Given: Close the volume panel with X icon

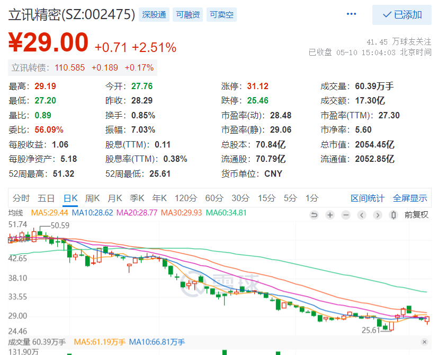Looking at the screenshot, I should click(424, 342).
